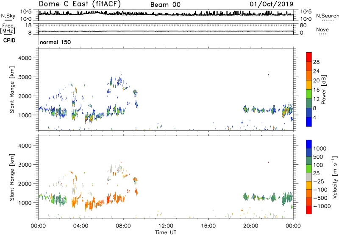Click the "Power [dB]" colorbar title
339x235 pixels.
tap(323, 90)
